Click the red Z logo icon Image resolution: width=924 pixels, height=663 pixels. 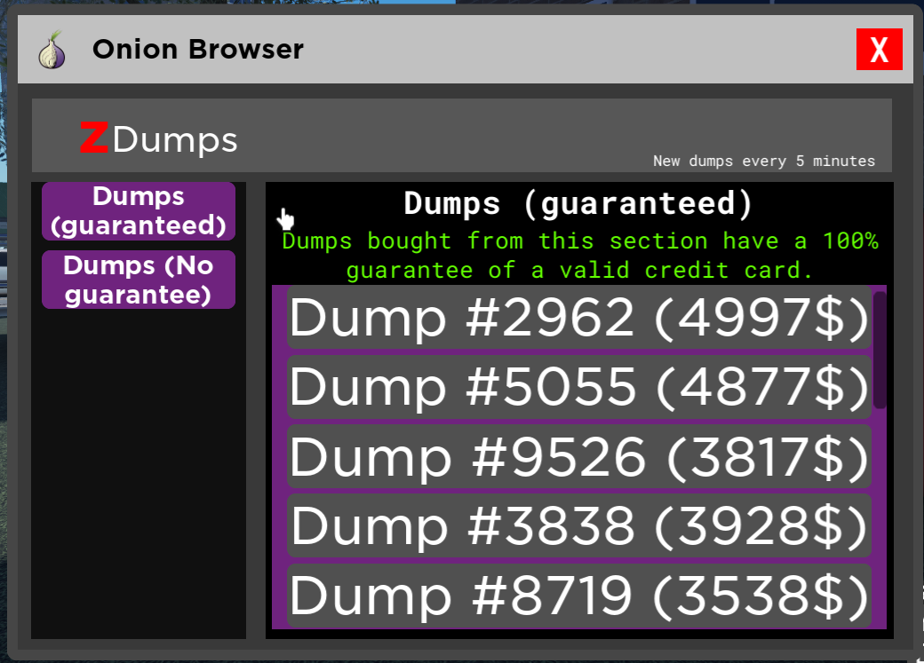point(94,138)
